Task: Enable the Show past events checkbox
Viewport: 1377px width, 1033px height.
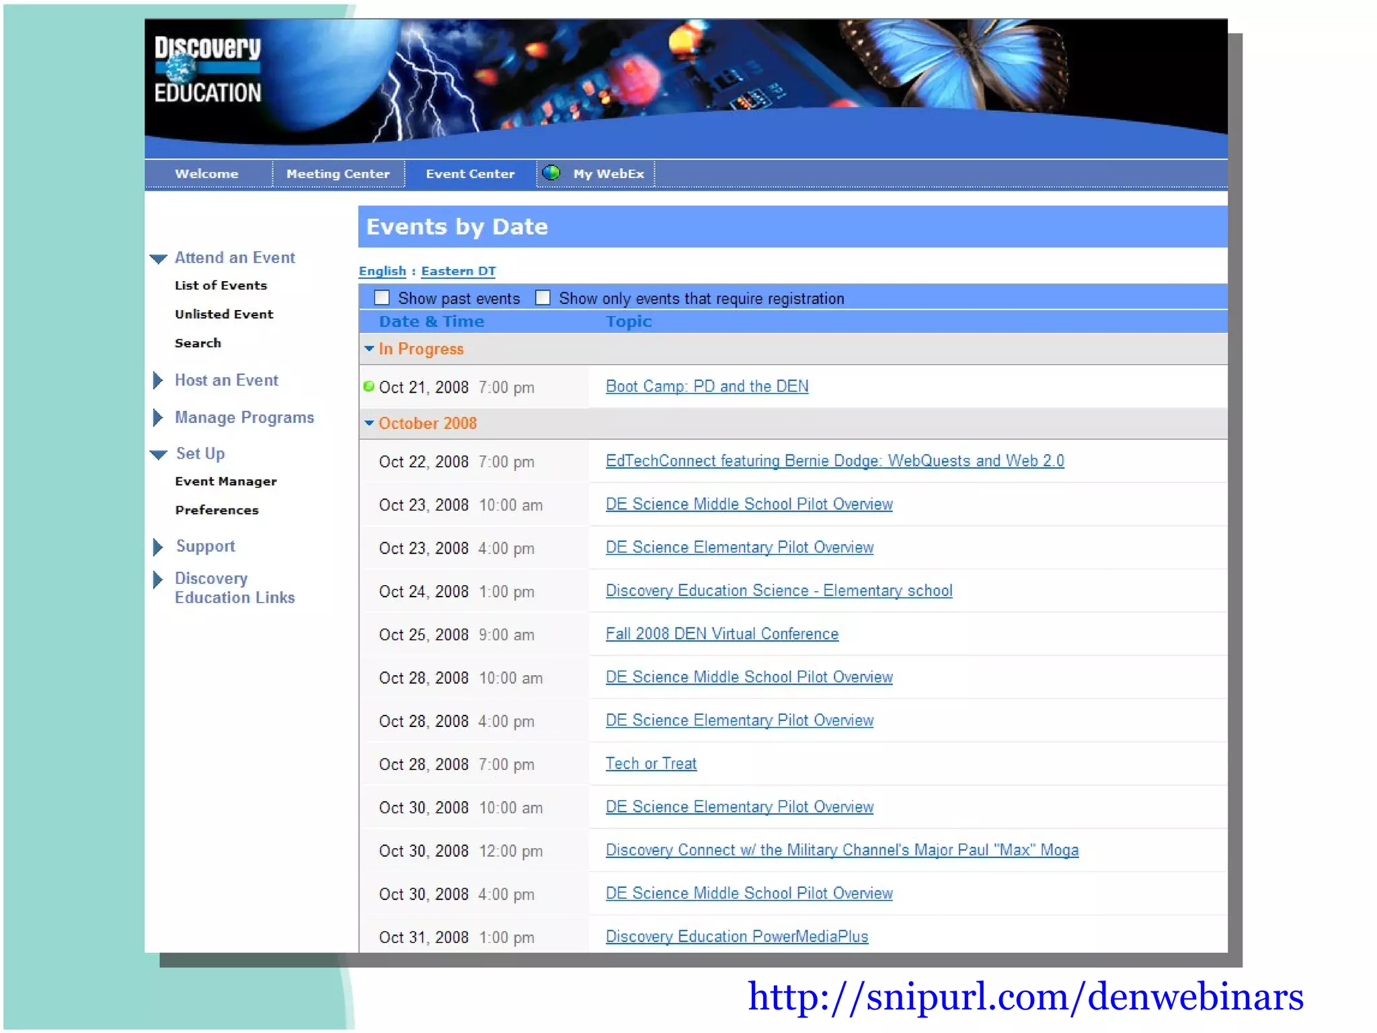Action: tap(382, 297)
